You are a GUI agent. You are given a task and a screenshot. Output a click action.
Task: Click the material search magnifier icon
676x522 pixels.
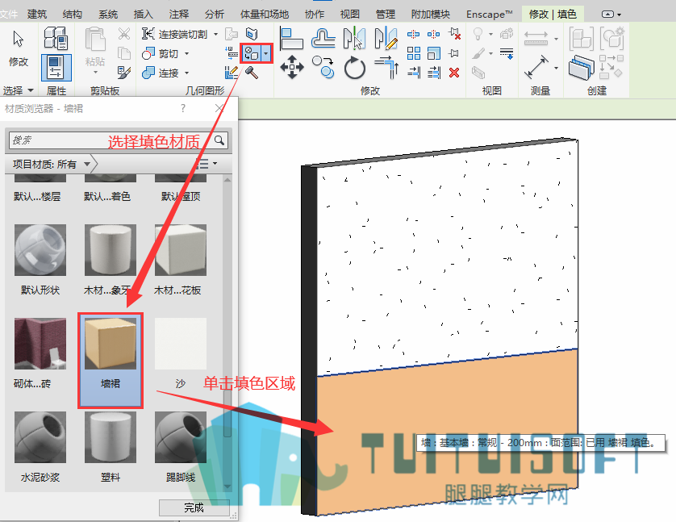(x=219, y=140)
